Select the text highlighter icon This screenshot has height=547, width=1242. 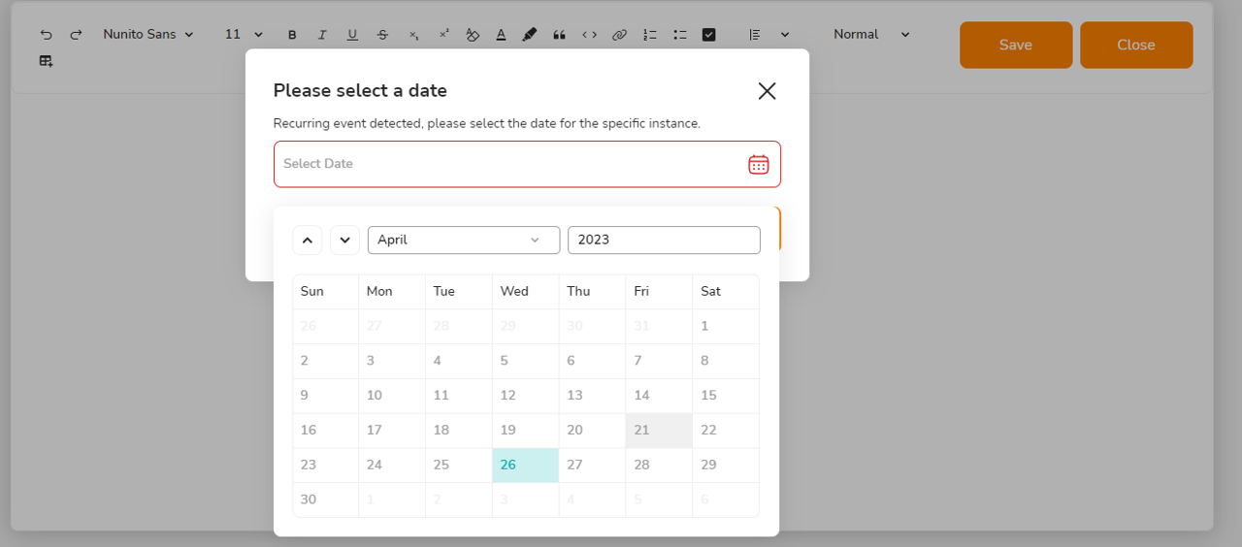click(529, 35)
